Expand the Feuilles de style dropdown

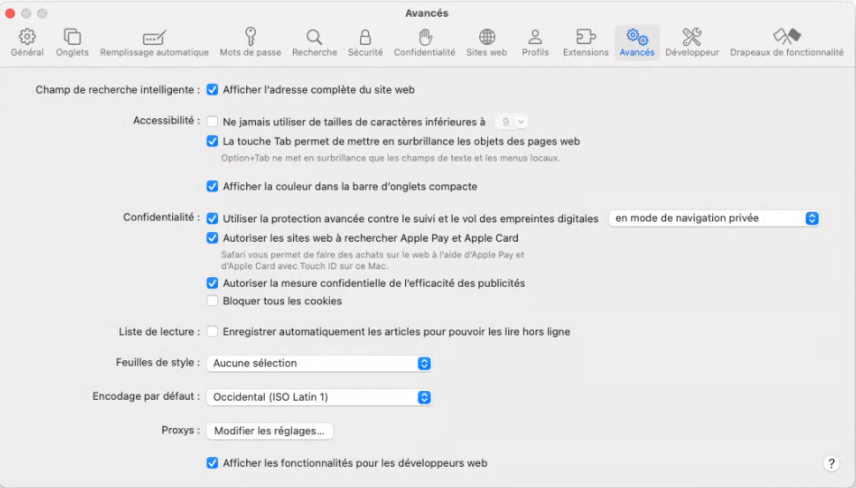tap(319, 364)
